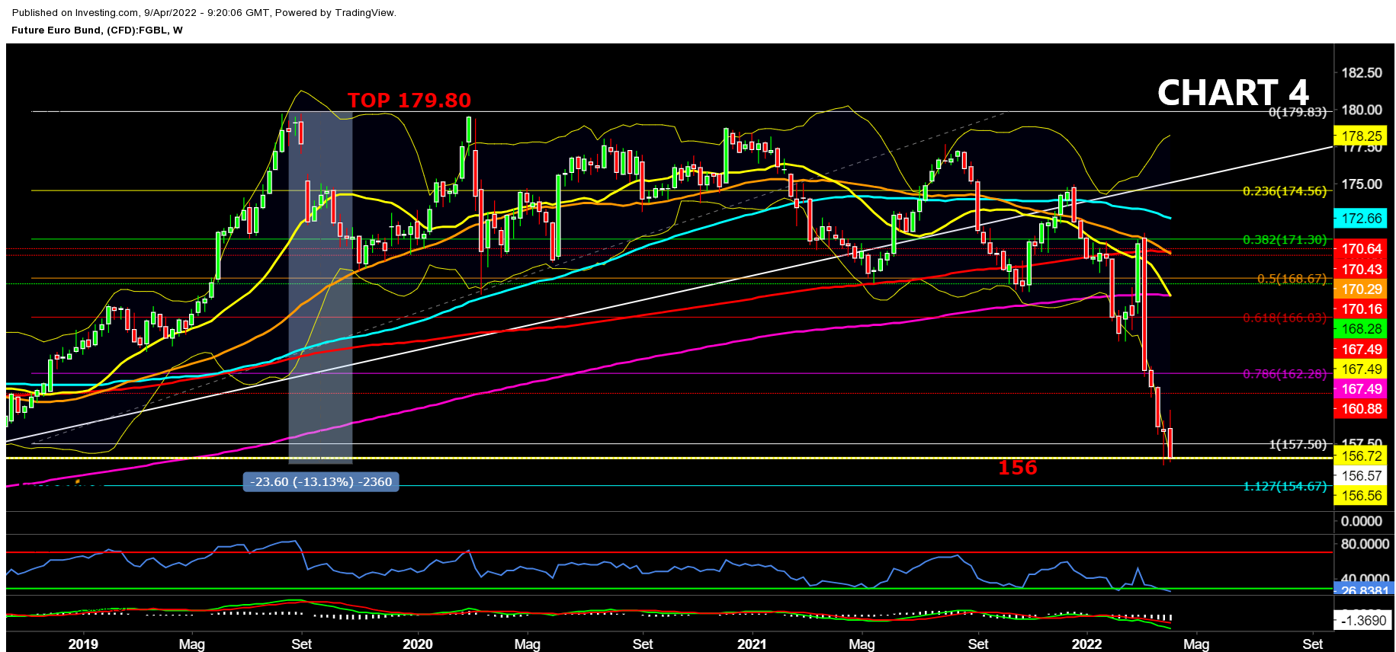This screenshot has width=1396, height=652.
Task: Select the 'CHART 4' title label
Action: [1233, 93]
